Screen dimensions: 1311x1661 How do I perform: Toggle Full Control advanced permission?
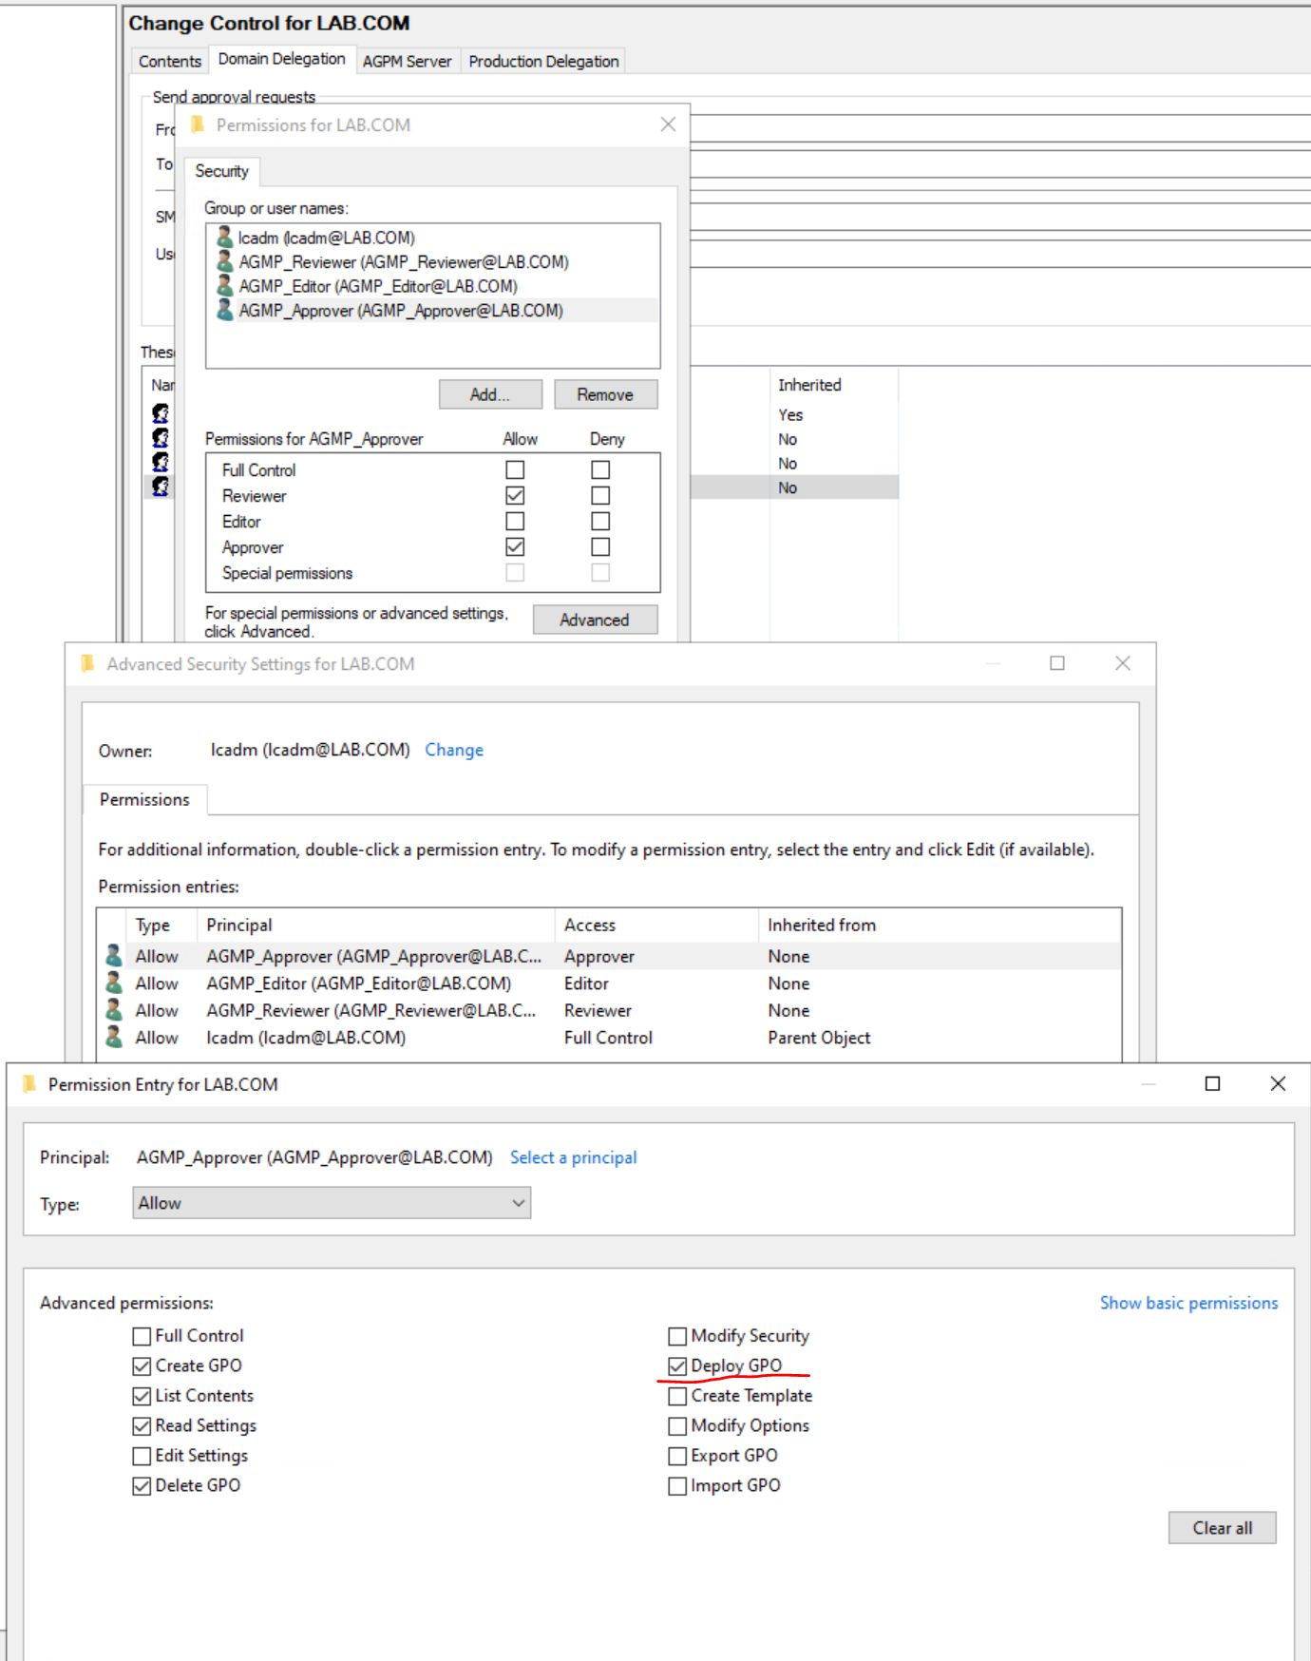(142, 1336)
